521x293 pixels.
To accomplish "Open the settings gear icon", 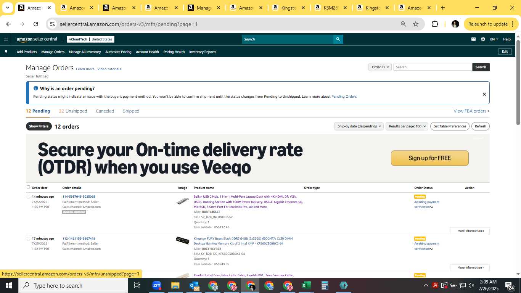I will (x=483, y=39).
